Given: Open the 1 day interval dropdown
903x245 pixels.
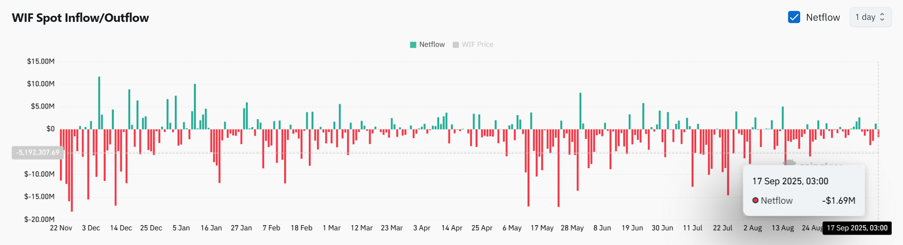Looking at the screenshot, I should pyautogui.click(x=870, y=17).
